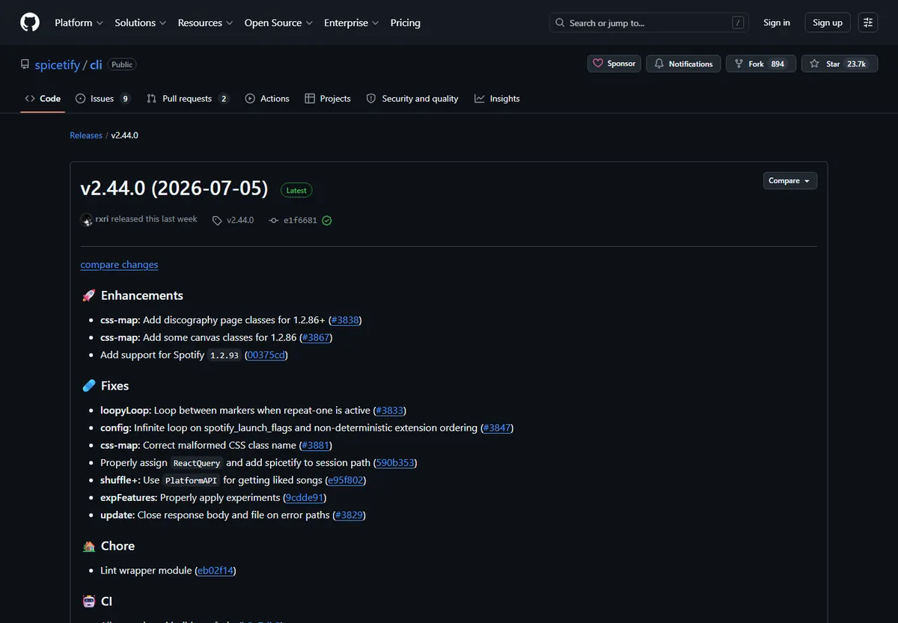Click the Chore heading

coord(118,546)
